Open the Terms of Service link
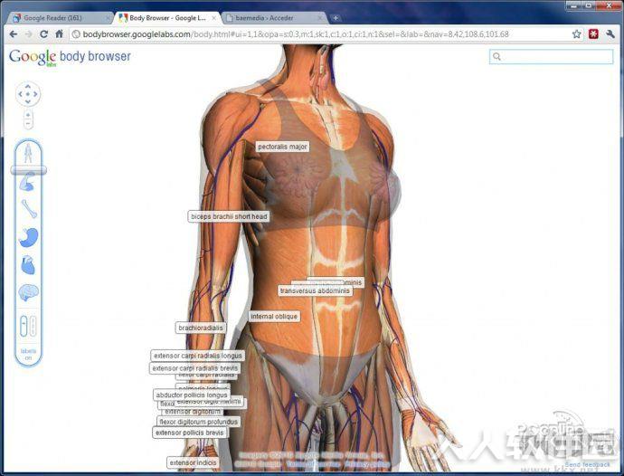Image resolution: width=624 pixels, height=476 pixels. pos(313,463)
